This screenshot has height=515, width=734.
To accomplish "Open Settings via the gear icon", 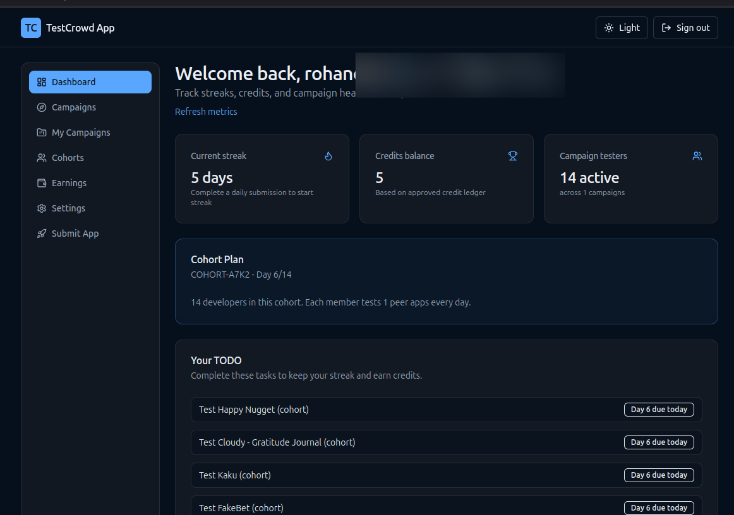I will click(41, 208).
